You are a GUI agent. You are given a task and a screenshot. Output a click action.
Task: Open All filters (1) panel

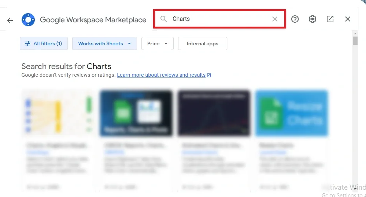44,43
